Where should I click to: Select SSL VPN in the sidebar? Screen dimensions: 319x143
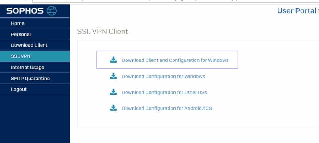pyautogui.click(x=35, y=56)
